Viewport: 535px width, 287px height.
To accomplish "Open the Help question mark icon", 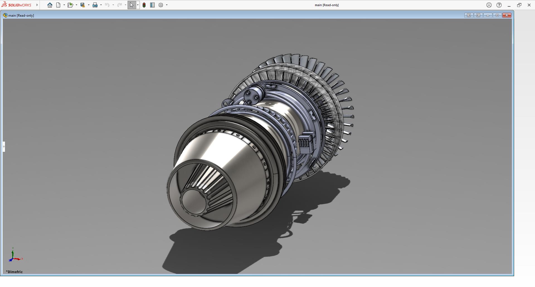I will click(499, 5).
